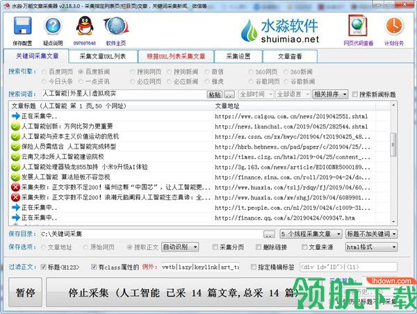Open the 采集设置 tab
Viewport: 417px width, 314px height.
[238, 56]
